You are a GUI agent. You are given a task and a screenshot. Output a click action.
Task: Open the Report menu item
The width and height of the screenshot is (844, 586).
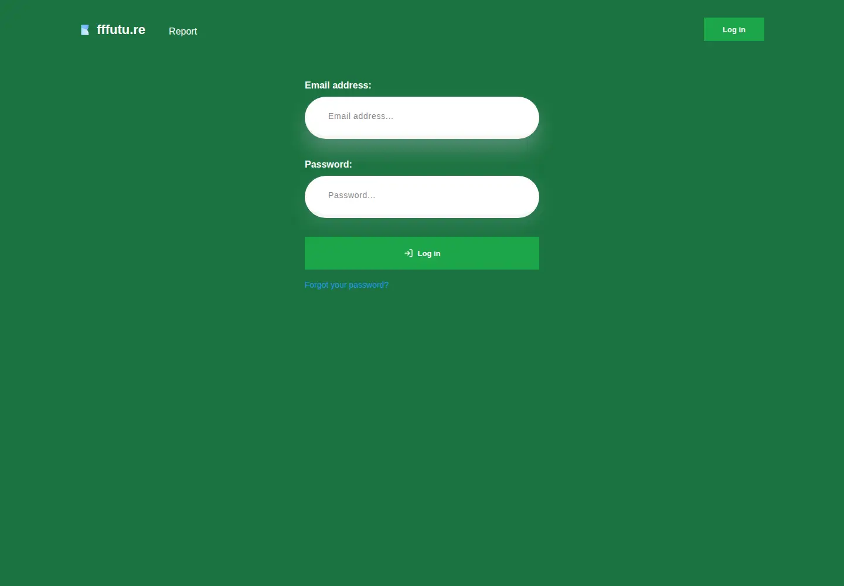183,31
